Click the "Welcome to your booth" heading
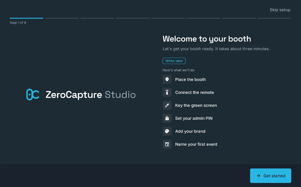 207,39
